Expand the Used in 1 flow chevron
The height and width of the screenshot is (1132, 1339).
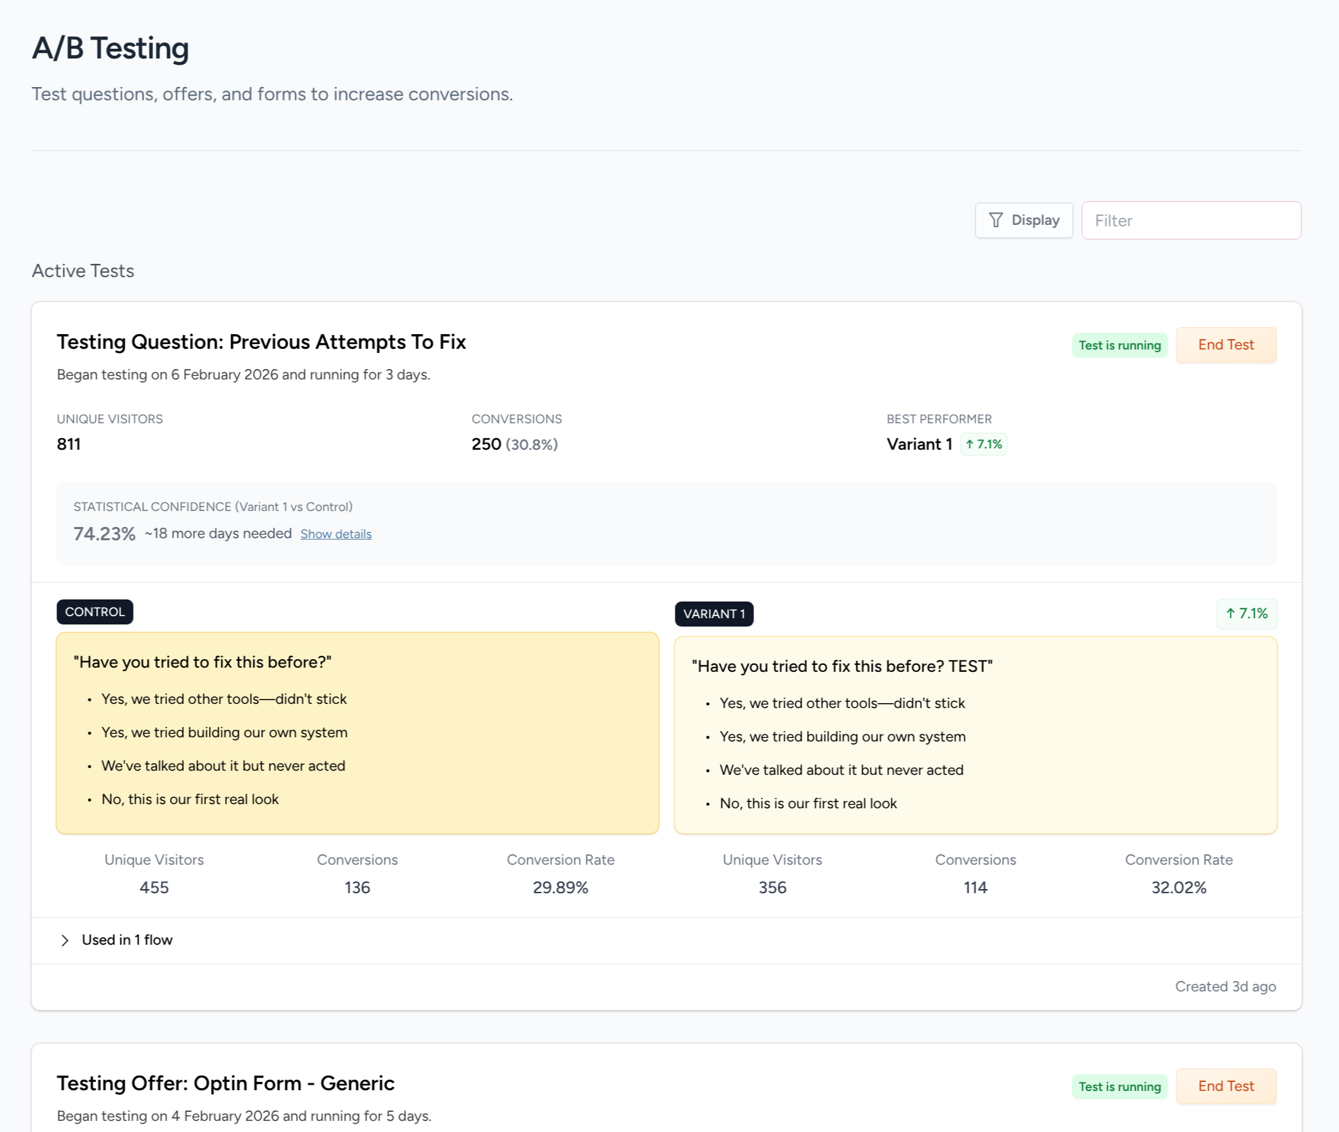pos(65,941)
